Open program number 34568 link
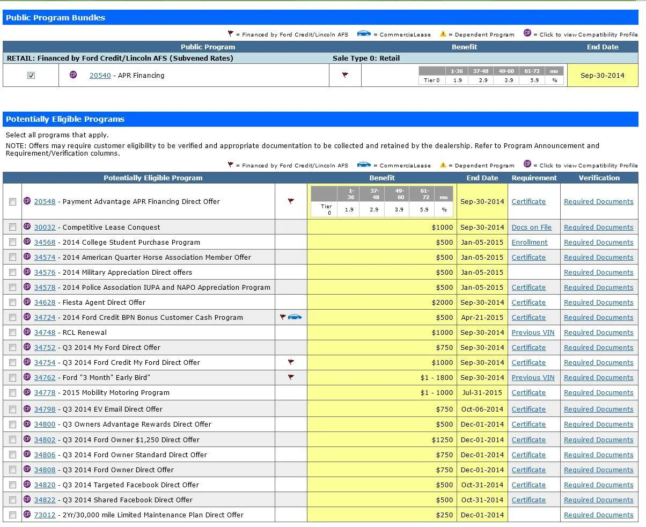This screenshot has width=646, height=527. [45, 242]
